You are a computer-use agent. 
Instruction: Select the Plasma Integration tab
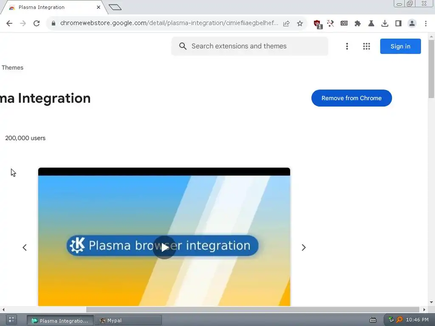54,7
